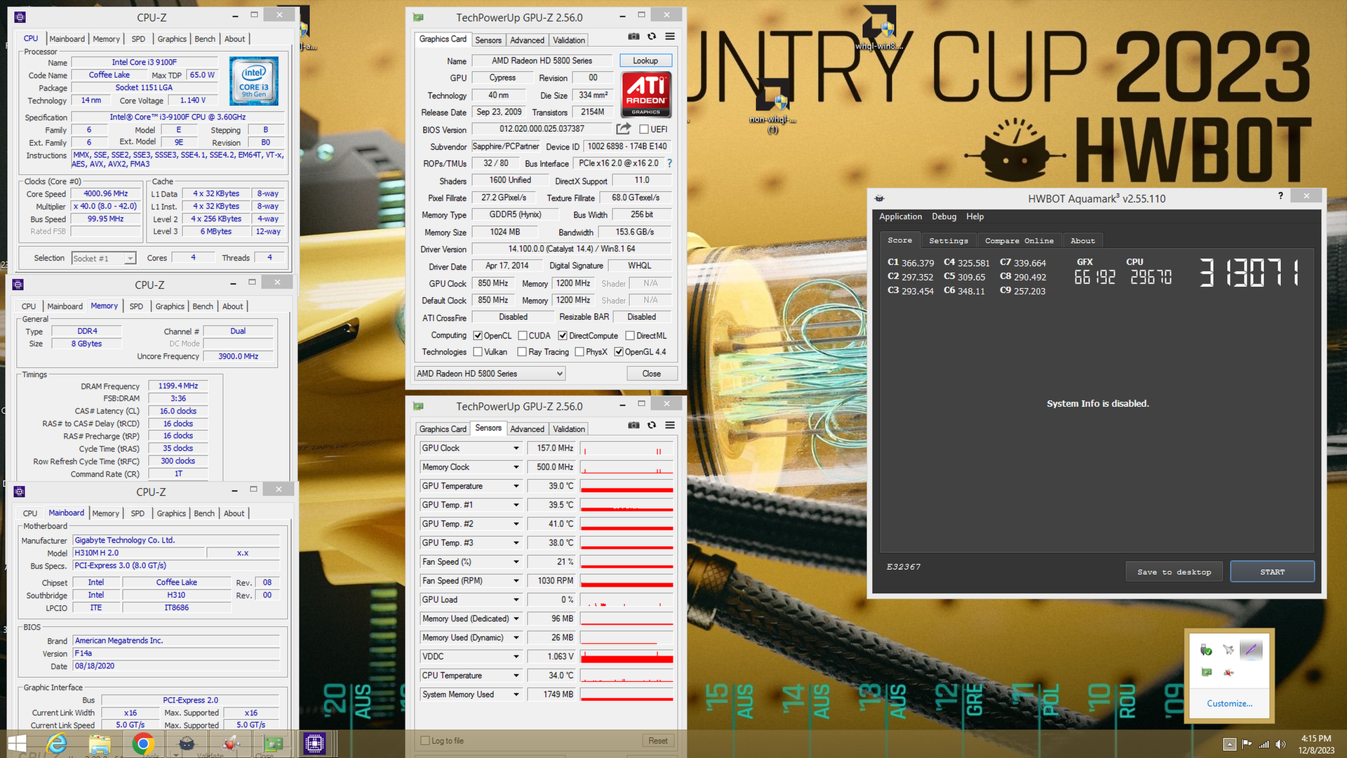Switch to the Compare Online tab in Aquamark
Viewport: 1347px width, 758px height.
(x=1019, y=240)
